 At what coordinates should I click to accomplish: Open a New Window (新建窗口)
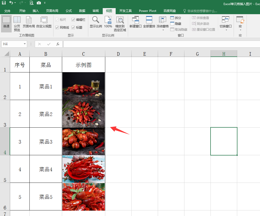tap(135, 22)
